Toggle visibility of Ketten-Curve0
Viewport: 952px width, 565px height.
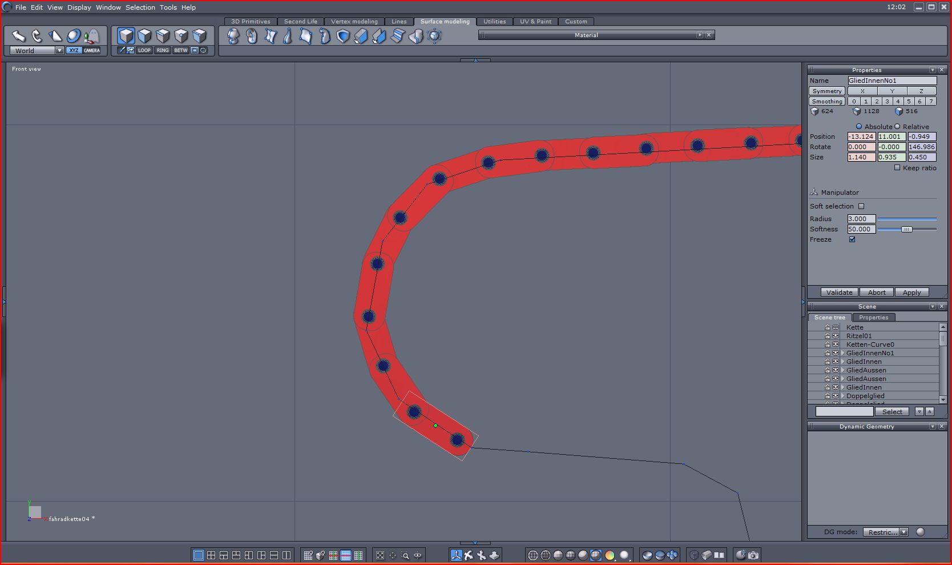point(836,344)
